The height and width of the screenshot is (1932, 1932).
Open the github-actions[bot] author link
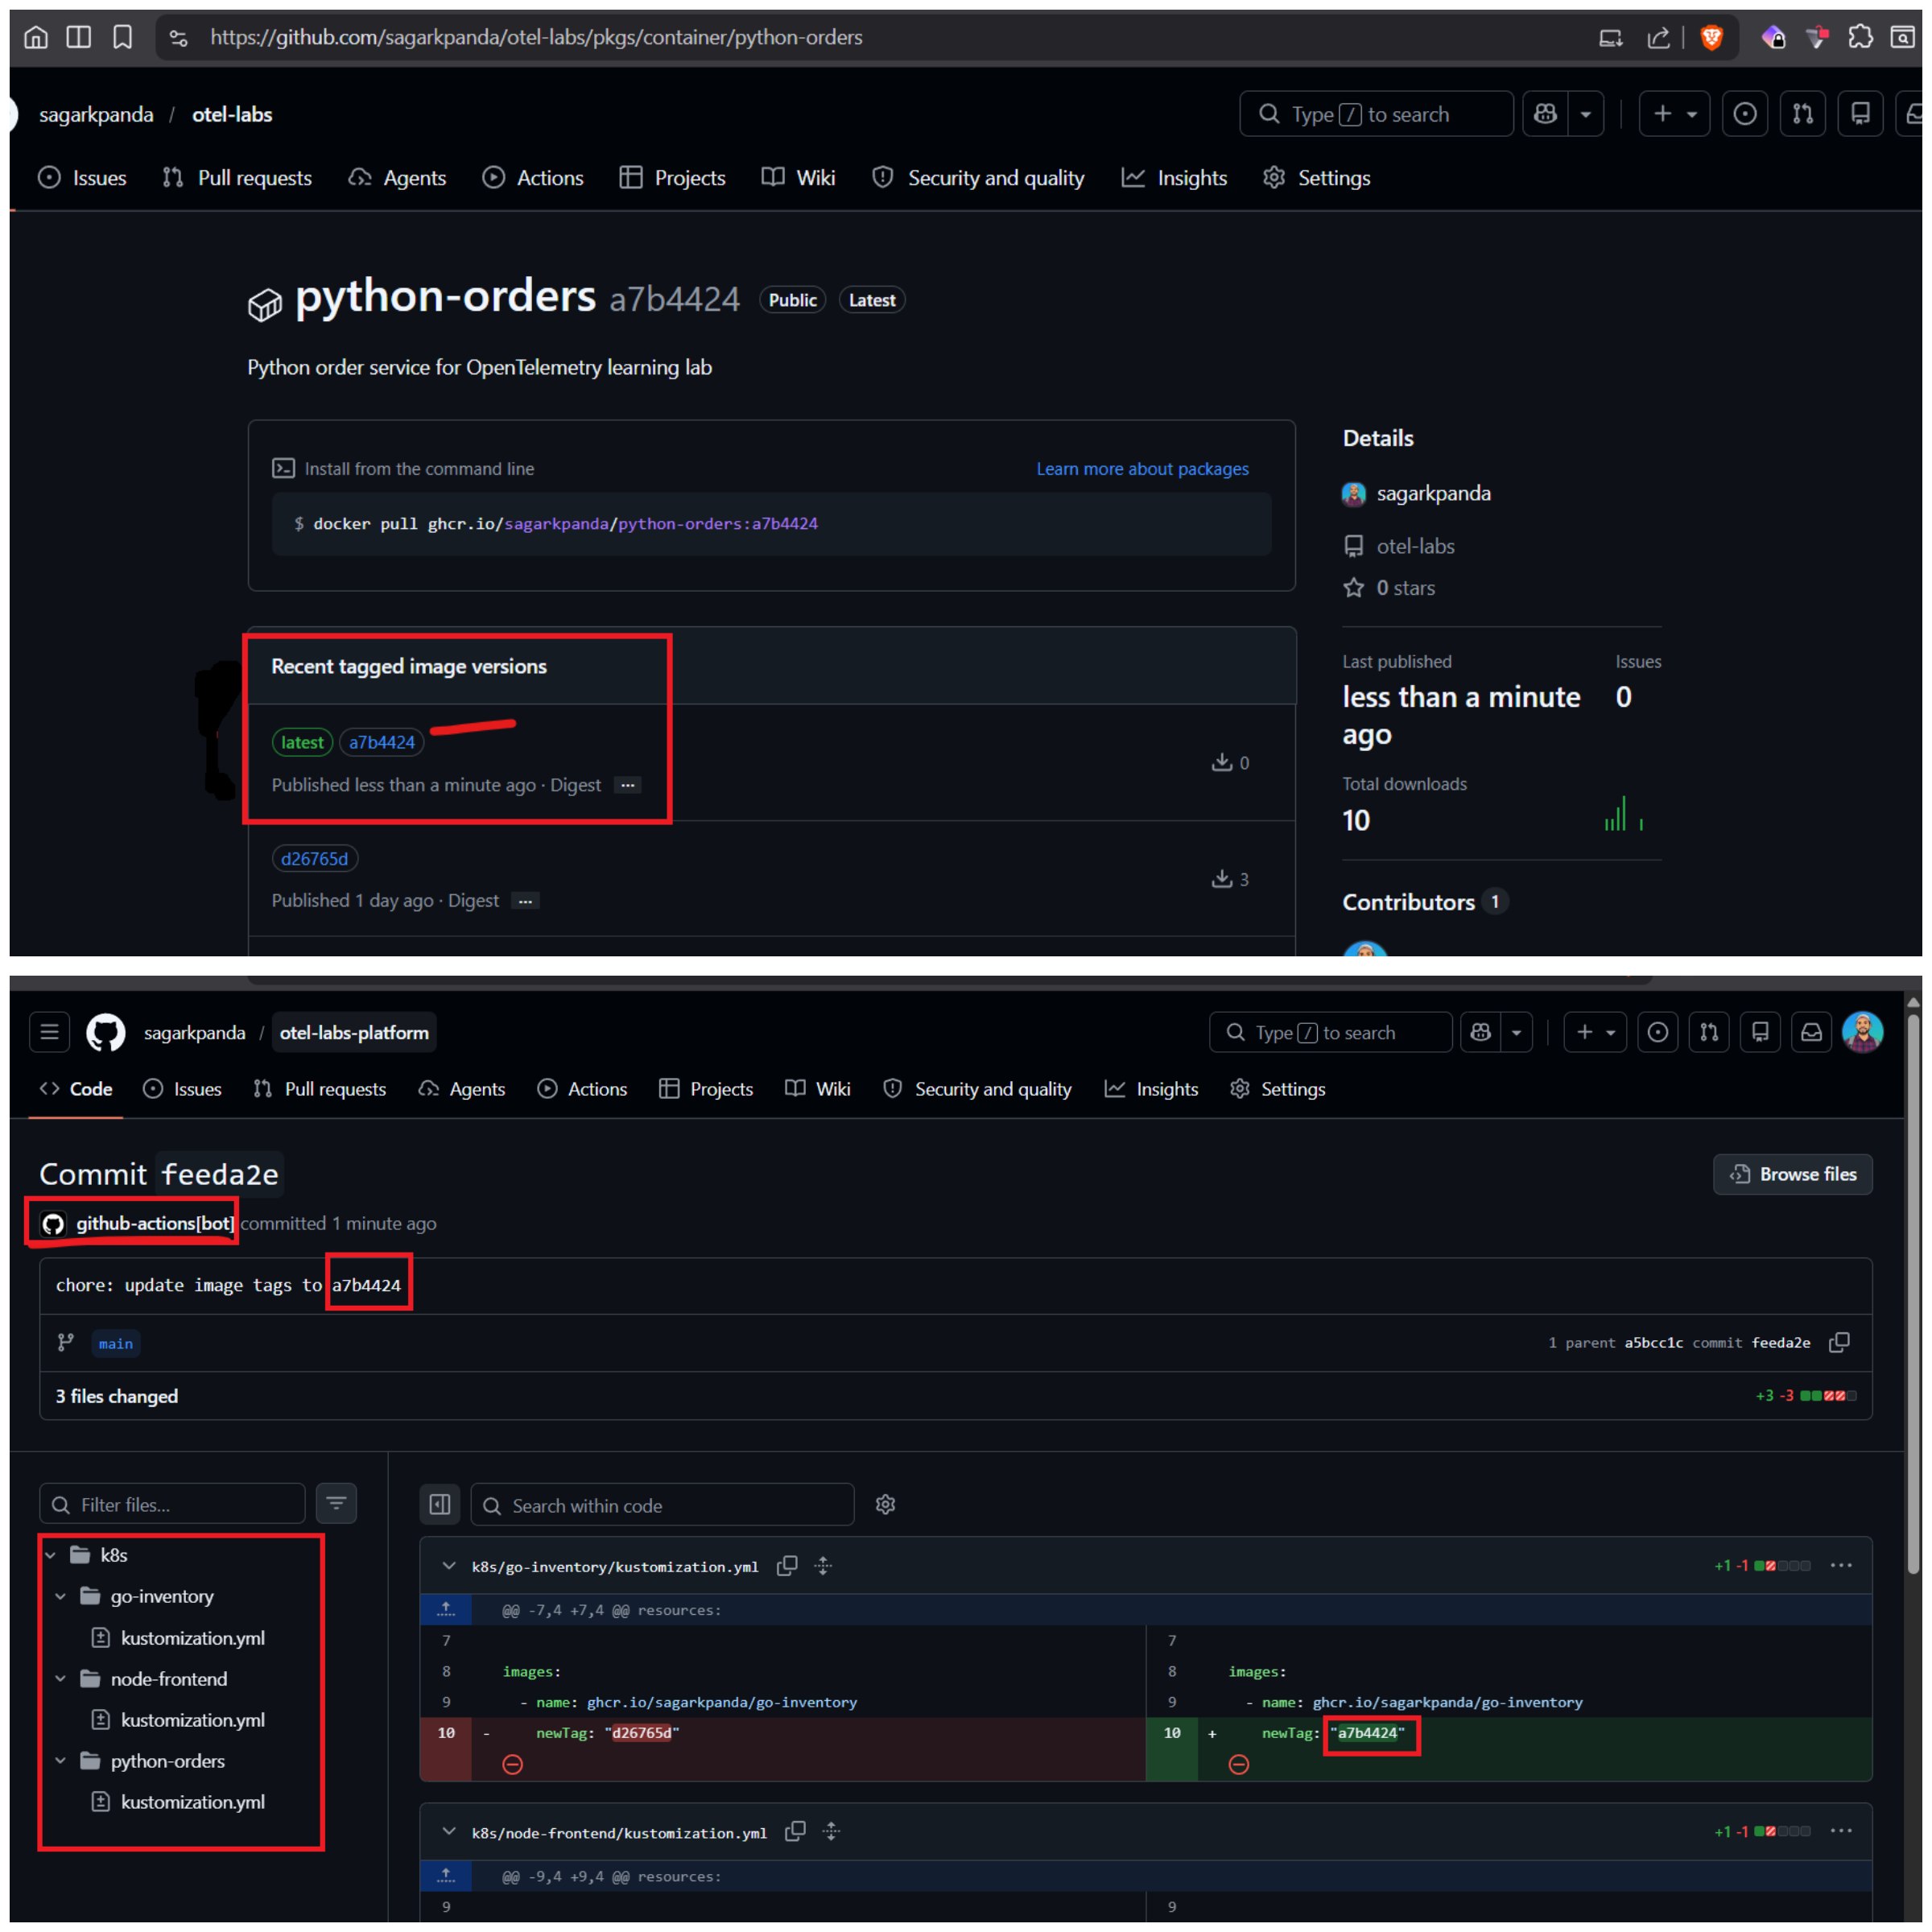tap(154, 1223)
